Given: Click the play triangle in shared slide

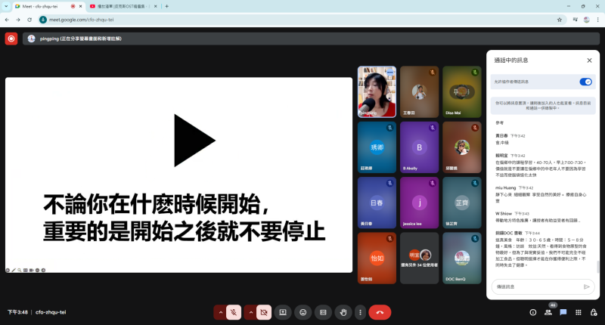Looking at the screenshot, I should coord(194,141).
